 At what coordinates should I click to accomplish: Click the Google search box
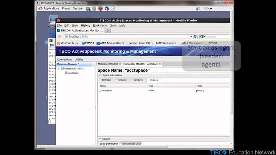218,36
